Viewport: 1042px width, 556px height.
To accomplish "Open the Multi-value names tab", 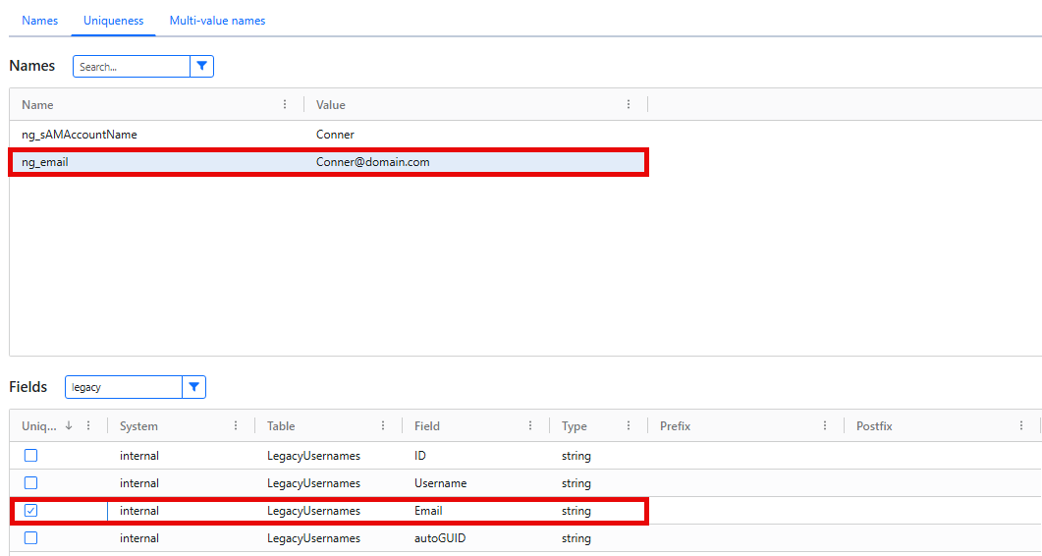I will pyautogui.click(x=217, y=21).
